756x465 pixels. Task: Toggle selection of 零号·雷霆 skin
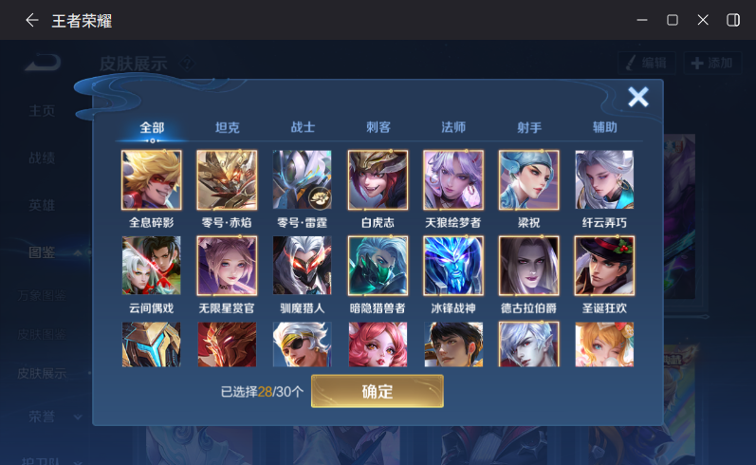click(303, 180)
